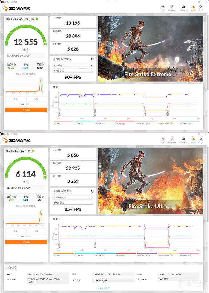
Task: Click the orange 再次运行 button in the Fire Strike Extreme window
Action: coord(26,110)
